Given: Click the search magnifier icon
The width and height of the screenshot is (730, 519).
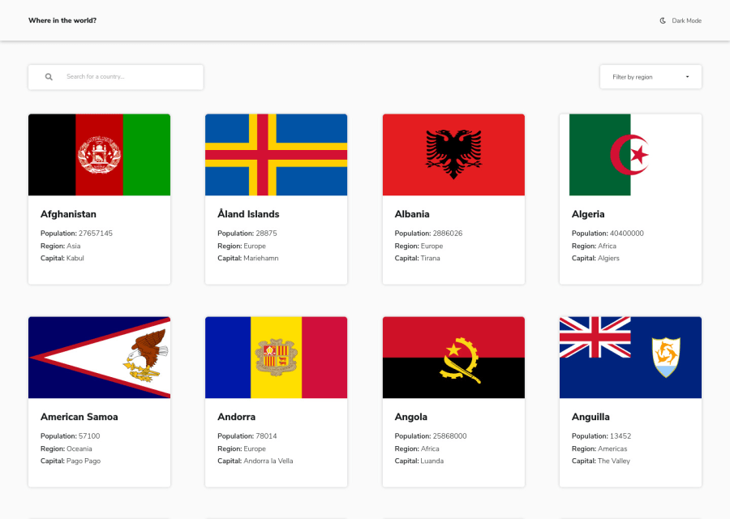Looking at the screenshot, I should [x=49, y=77].
